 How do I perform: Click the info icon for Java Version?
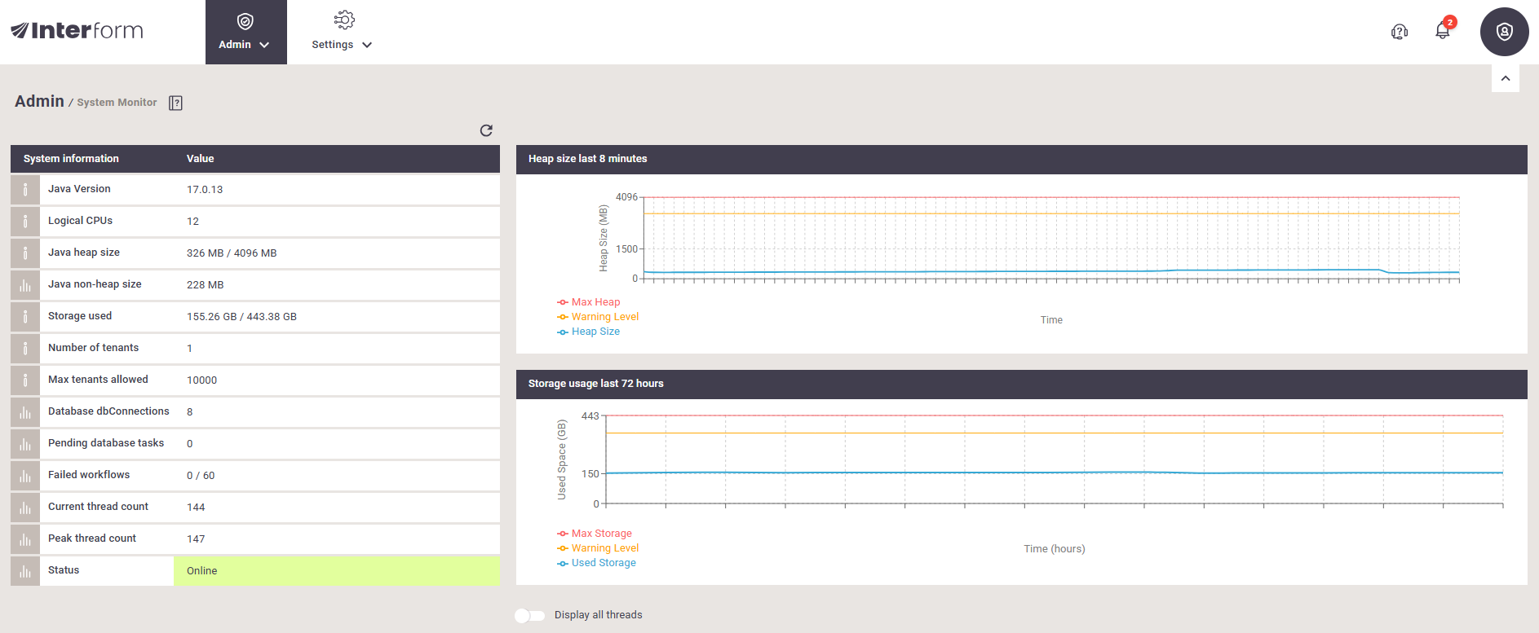point(25,190)
